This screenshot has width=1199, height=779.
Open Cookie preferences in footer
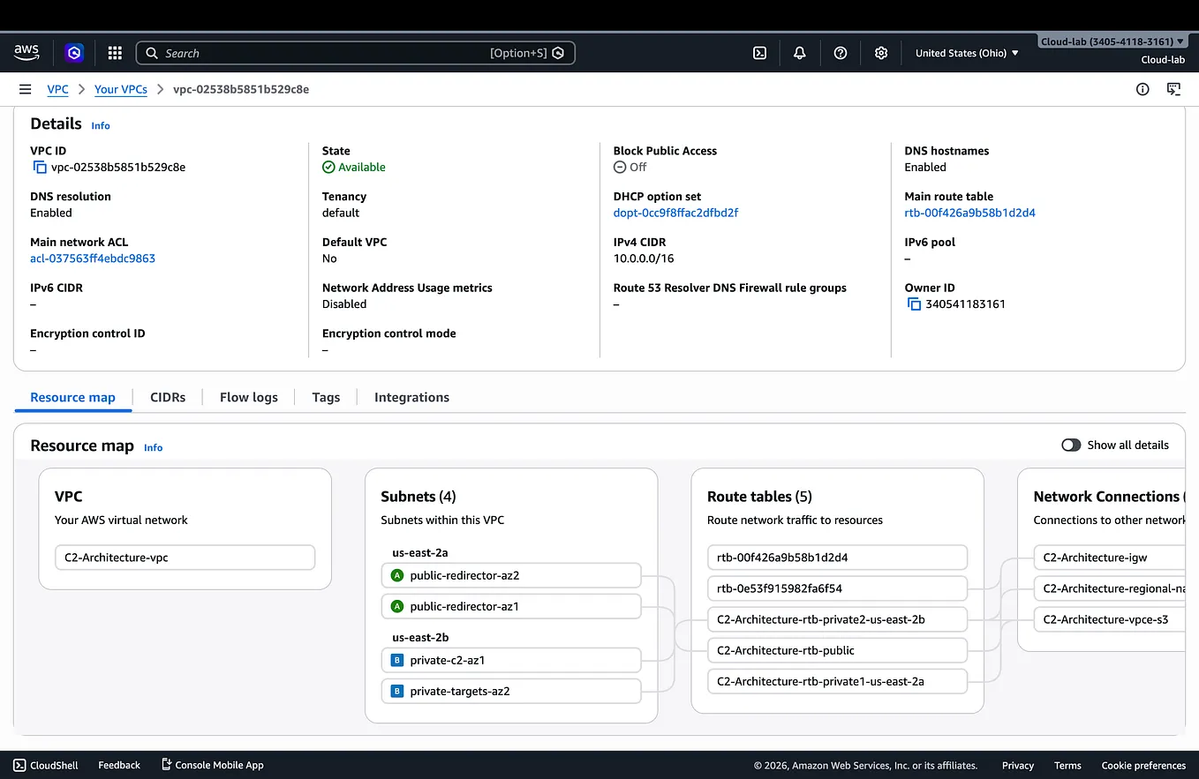(1143, 765)
